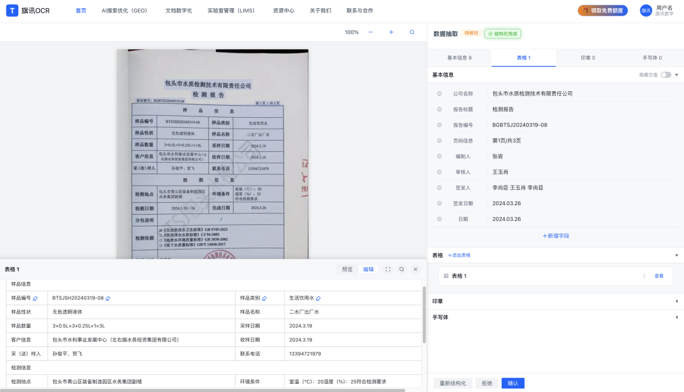This screenshot has height=392, width=684.
Task: Open the 基本信息 9 tab
Action: point(459,58)
